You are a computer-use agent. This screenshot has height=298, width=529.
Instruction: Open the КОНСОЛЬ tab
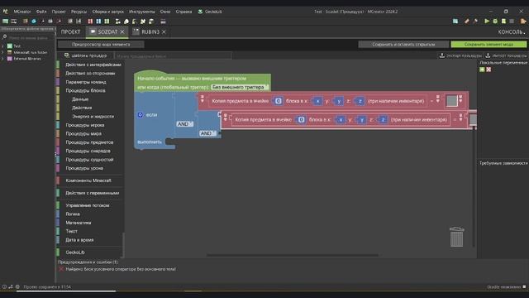(512, 31)
